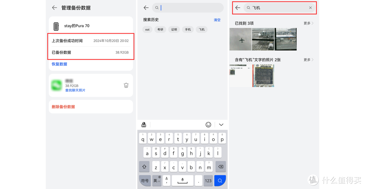Image resolution: width=365 pixels, height=189 pixels.
Task: Go back from the backup data management screen
Action: tap(54, 8)
